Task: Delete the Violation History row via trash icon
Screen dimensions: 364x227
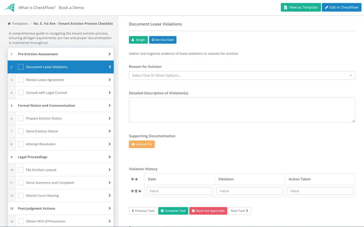Action: point(136,191)
